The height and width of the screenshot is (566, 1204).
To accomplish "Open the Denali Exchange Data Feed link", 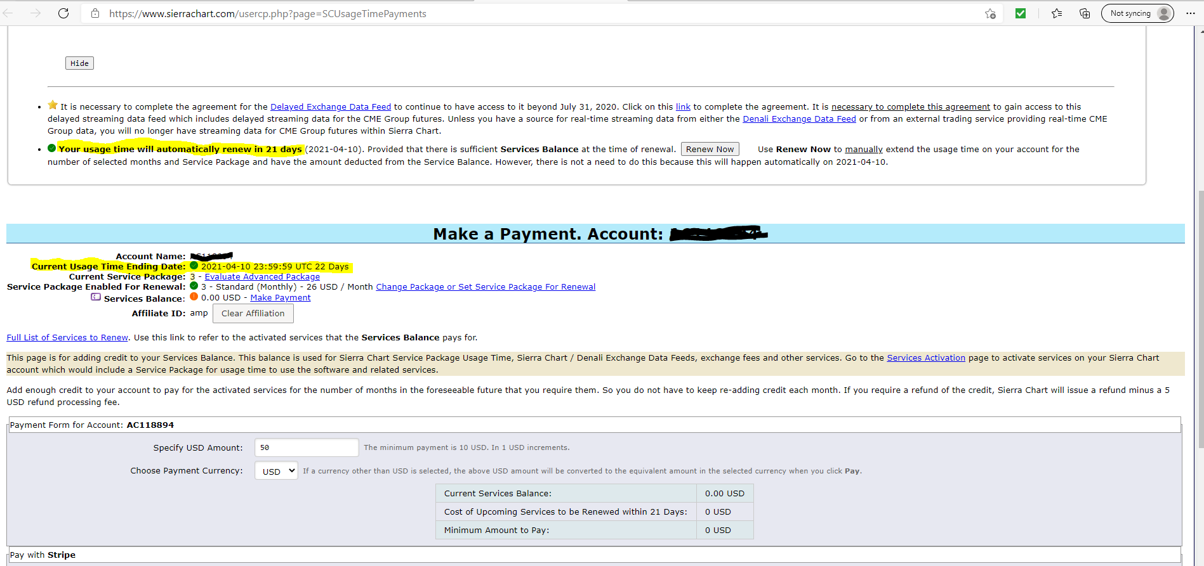I will (799, 119).
